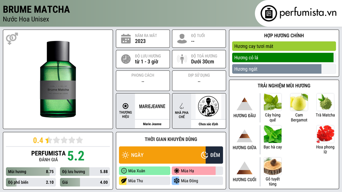Click the snowflake icon for Mùa Đông

[x=176, y=181]
